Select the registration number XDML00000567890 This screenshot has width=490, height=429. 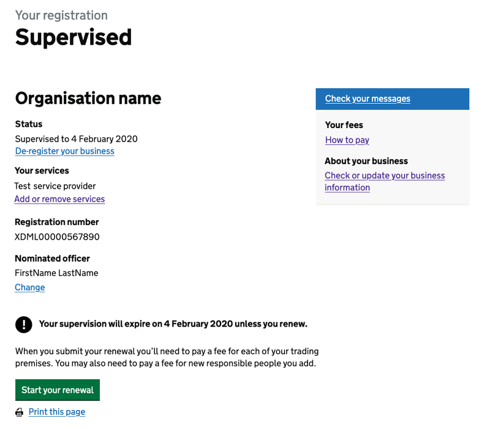56,237
